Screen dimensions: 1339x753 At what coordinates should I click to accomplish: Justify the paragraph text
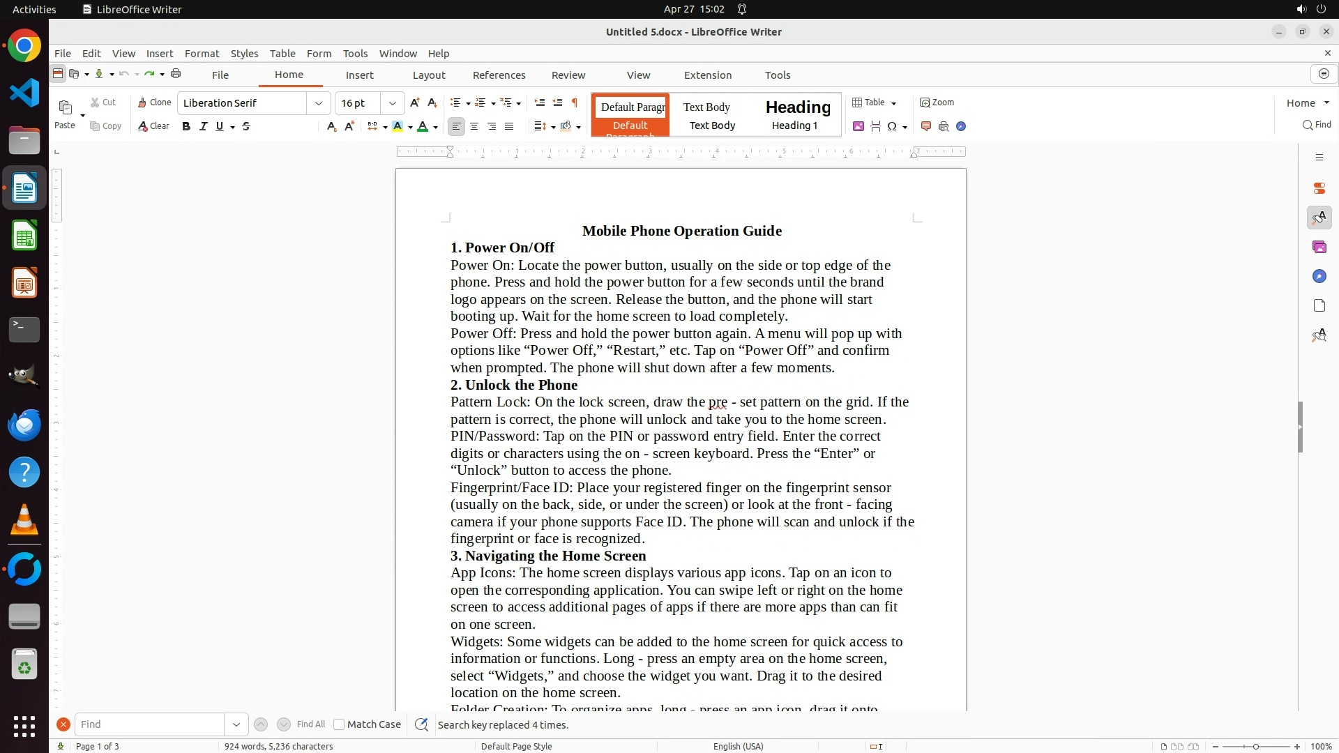pos(509,126)
